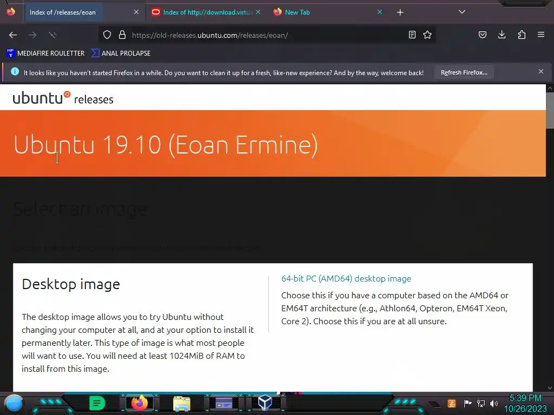The height and width of the screenshot is (415, 554).
Task: Open the Action Center flag icon
Action: click(x=467, y=403)
